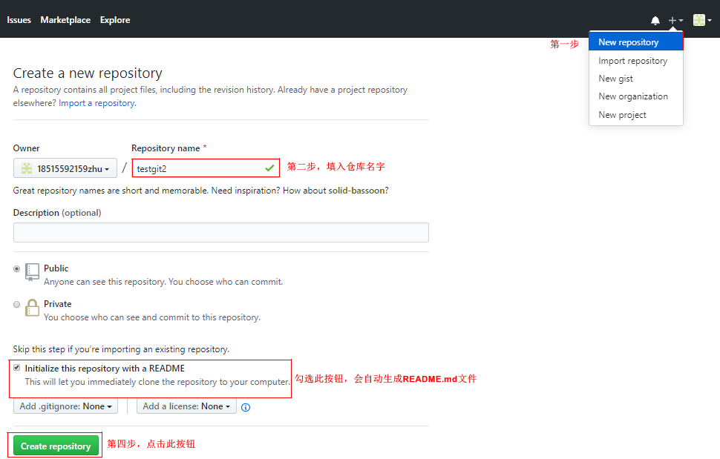Choose Import repository from dropdown menu
Screen dimensions: 720x459
point(636,61)
